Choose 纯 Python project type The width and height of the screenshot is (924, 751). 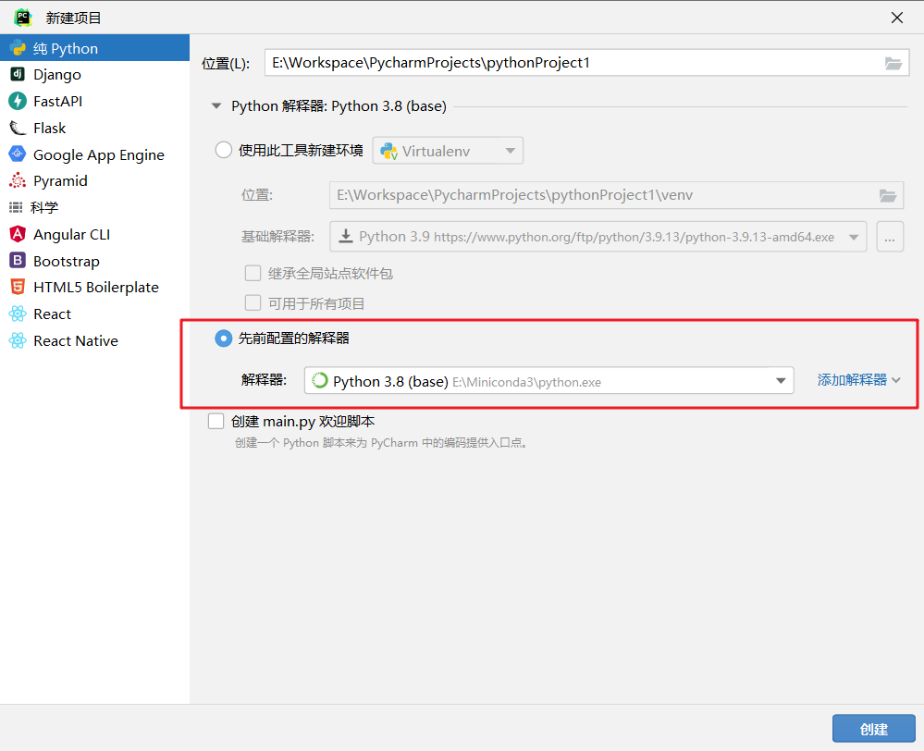95,48
